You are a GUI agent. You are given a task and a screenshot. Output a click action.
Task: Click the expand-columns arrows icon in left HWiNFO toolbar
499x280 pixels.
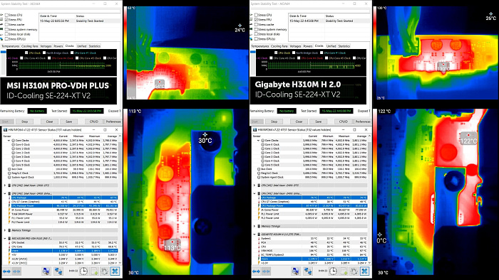(x=6, y=271)
